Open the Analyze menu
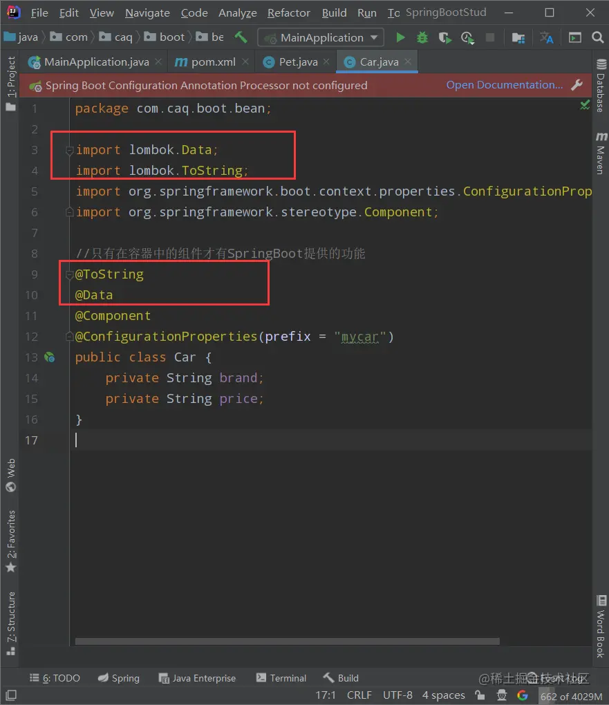 (238, 13)
